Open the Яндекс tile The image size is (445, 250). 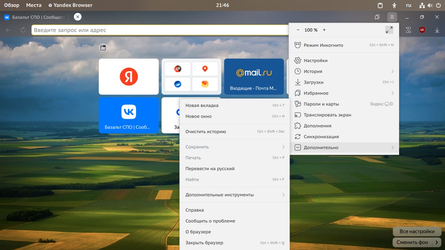[x=129, y=76]
